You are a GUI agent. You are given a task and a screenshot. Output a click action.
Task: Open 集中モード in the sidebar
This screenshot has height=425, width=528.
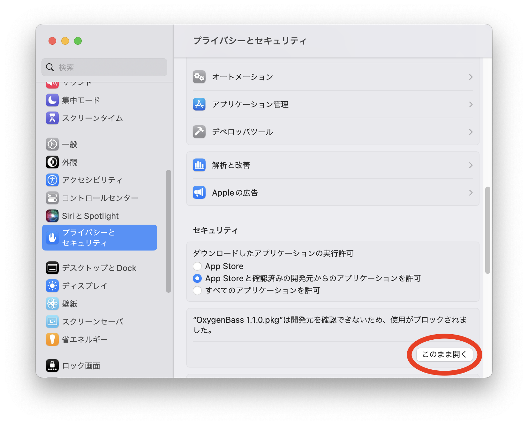100,100
